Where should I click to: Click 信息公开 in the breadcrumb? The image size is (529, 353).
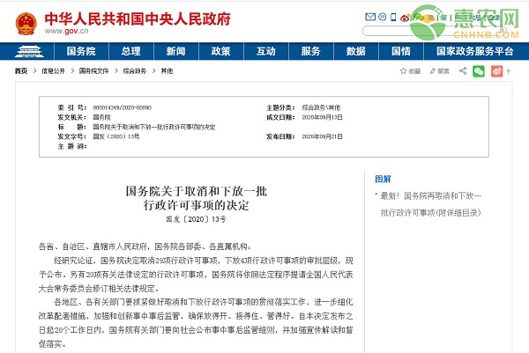pyautogui.click(x=53, y=70)
